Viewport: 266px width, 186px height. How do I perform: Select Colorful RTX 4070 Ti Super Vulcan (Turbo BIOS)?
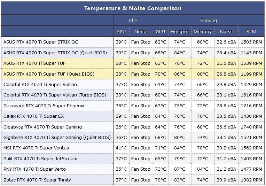(55, 95)
